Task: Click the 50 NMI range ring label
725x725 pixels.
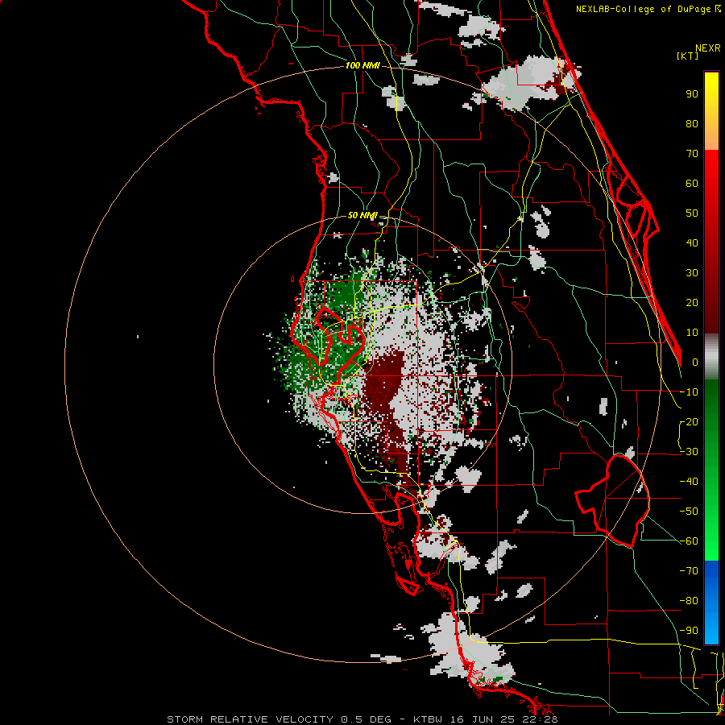Action: (362, 215)
